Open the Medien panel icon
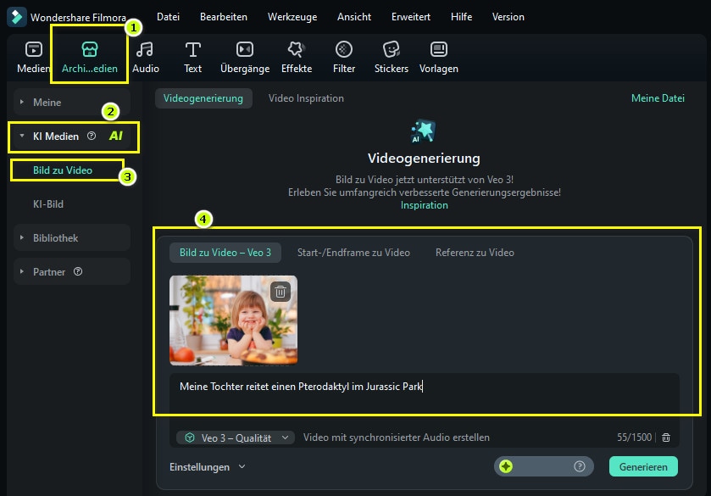The height and width of the screenshot is (496, 711). (x=34, y=49)
